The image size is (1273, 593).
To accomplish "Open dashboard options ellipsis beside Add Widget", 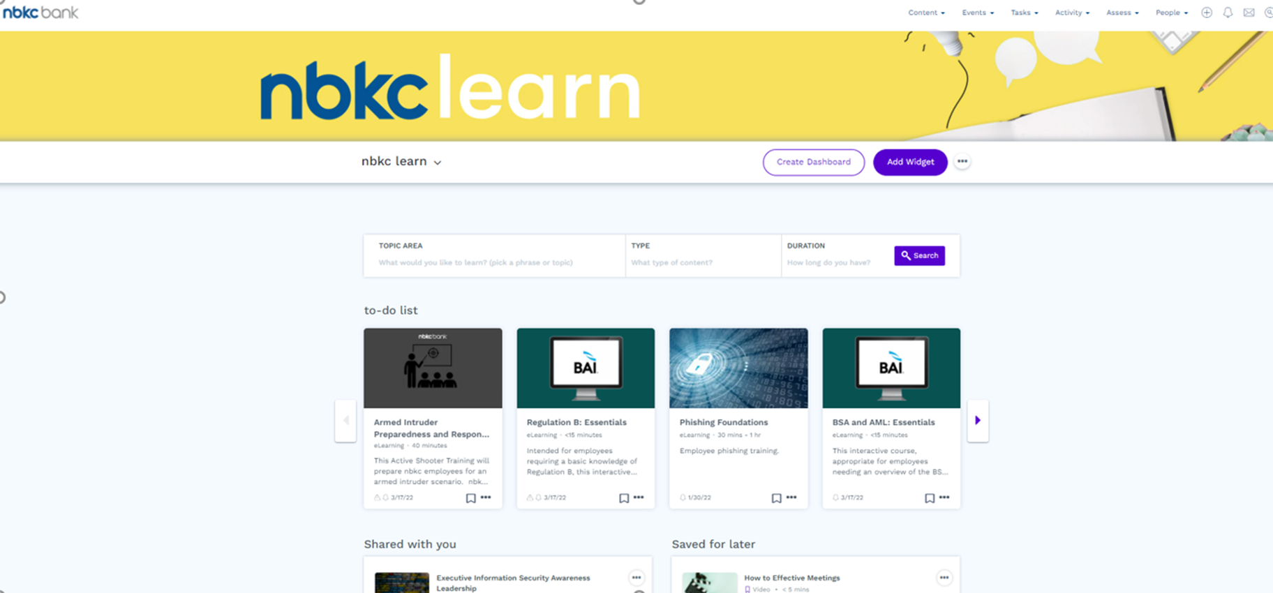I will click(x=962, y=162).
